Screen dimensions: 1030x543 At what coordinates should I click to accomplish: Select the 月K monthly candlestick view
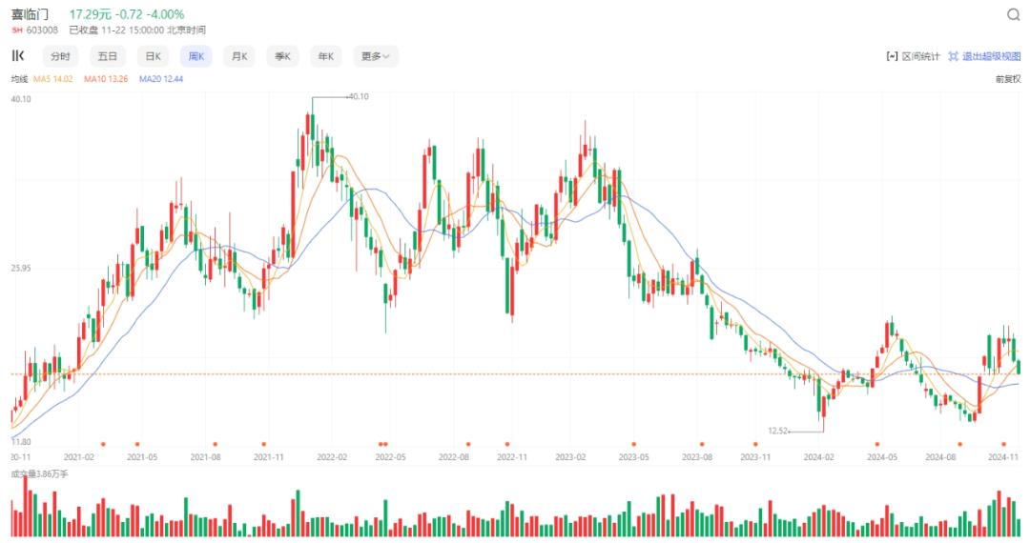[239, 56]
